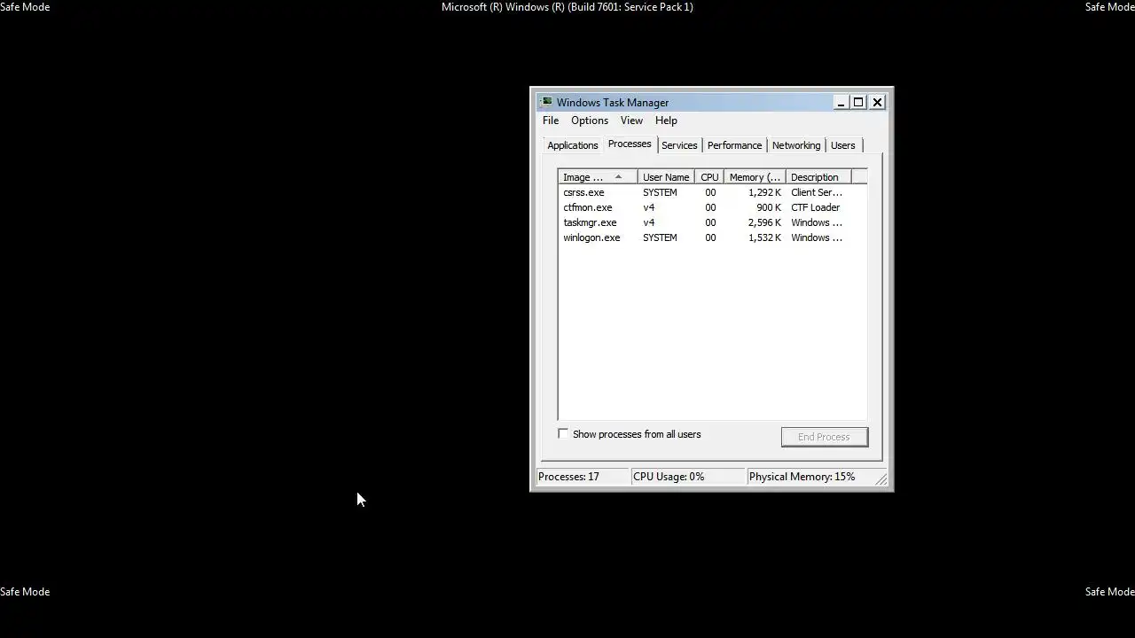Click v4 user name in ctfmon.exe row
The width and height of the screenshot is (1135, 638).
coord(648,207)
